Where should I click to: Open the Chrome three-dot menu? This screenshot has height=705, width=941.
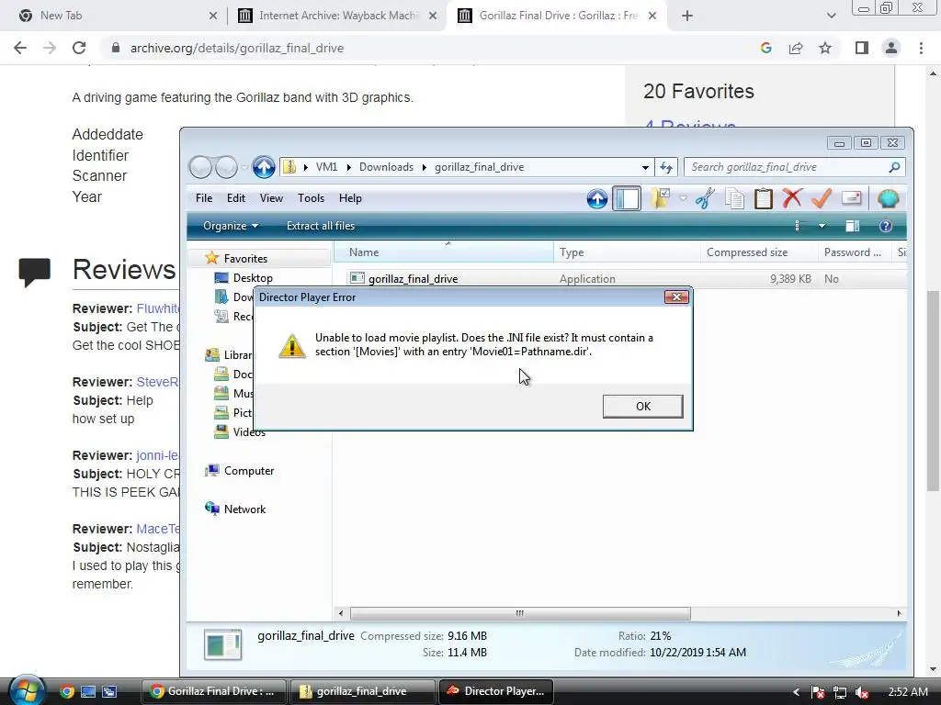point(921,48)
